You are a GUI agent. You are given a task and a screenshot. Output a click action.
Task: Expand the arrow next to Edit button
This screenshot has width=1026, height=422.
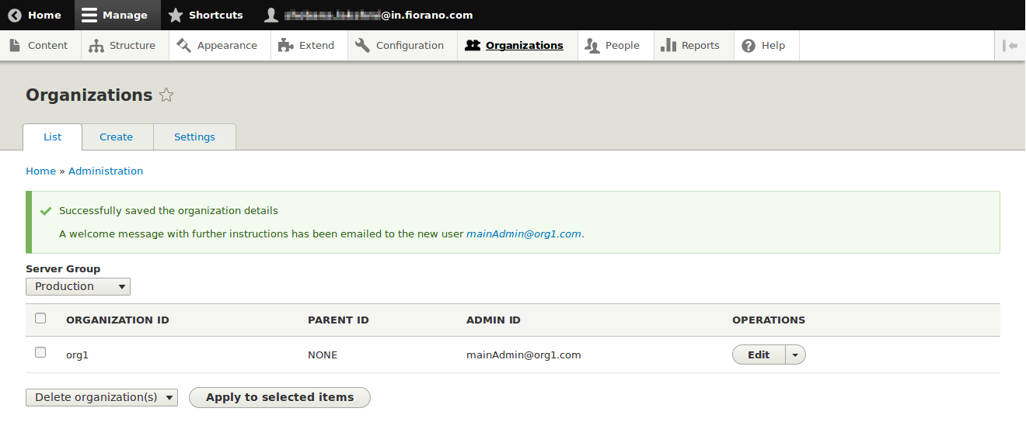[x=795, y=355]
